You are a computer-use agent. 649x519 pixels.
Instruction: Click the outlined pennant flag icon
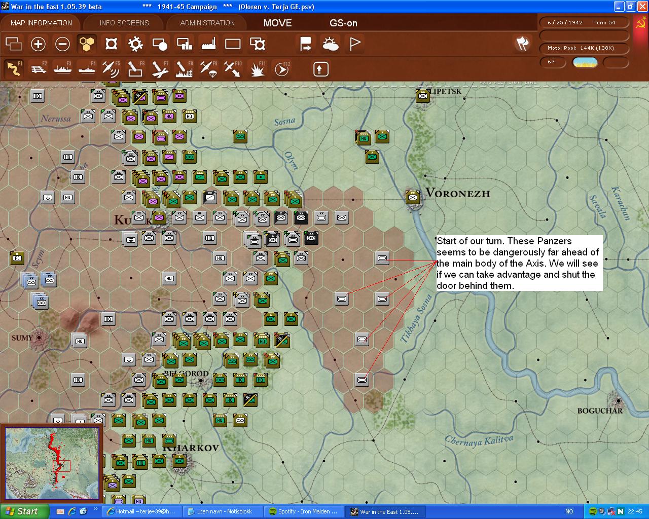click(355, 44)
